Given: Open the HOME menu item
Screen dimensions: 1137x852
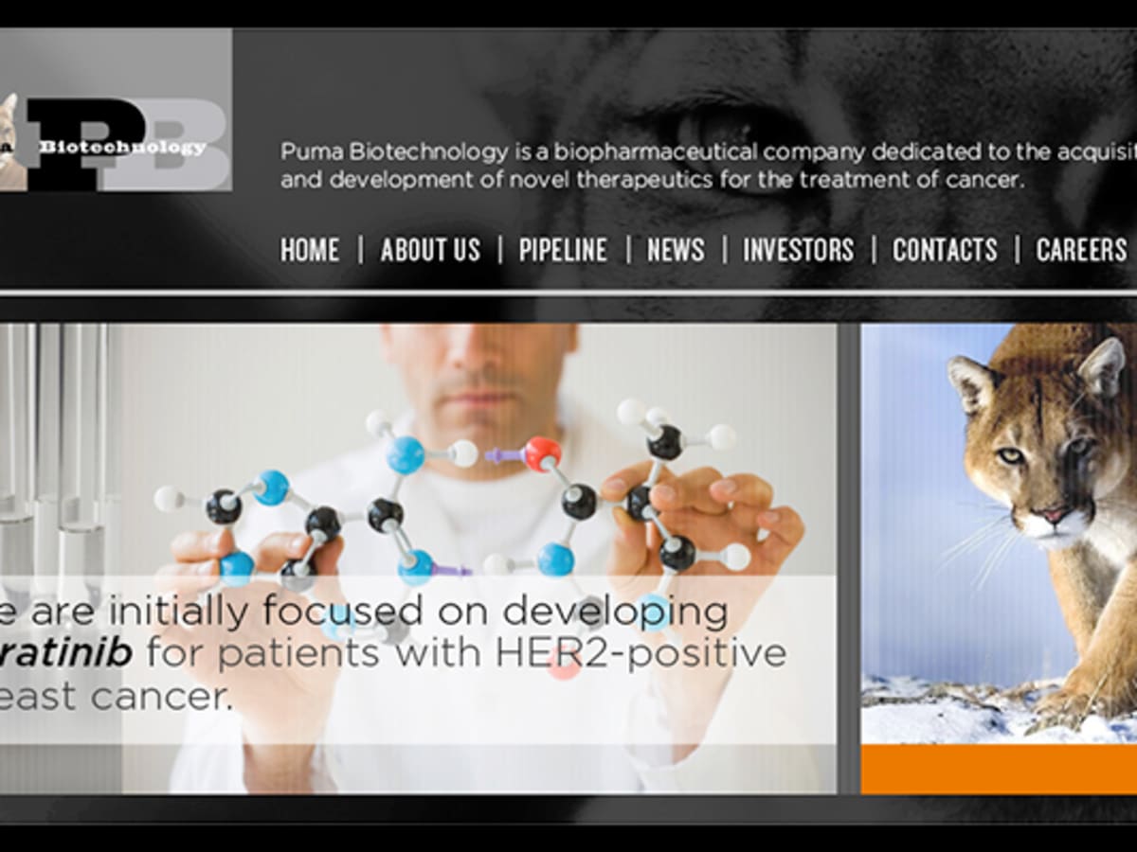Looking at the screenshot, I should coord(310,250).
